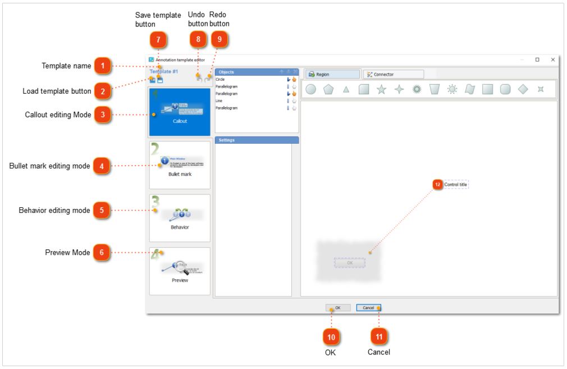The width and height of the screenshot is (567, 369).
Task: Select the trapezoid region shape
Action: [x=435, y=89]
